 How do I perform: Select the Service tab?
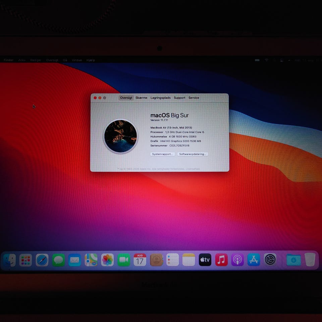pyautogui.click(x=194, y=98)
